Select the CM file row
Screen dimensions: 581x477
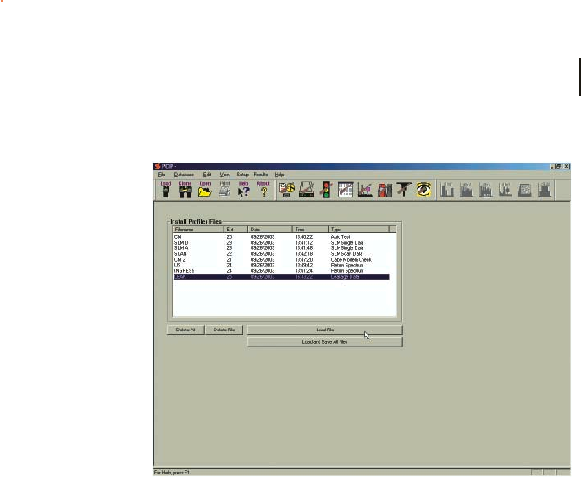(x=281, y=237)
